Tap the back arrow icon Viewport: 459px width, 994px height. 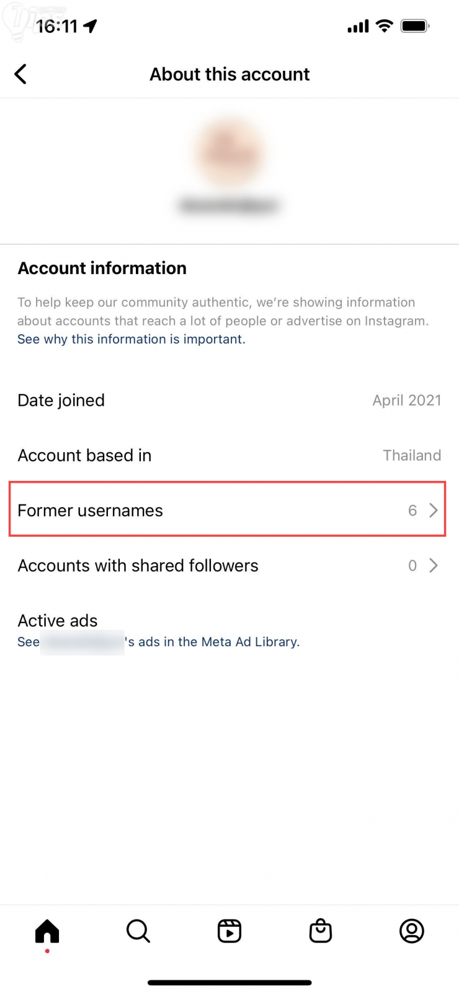coord(20,75)
